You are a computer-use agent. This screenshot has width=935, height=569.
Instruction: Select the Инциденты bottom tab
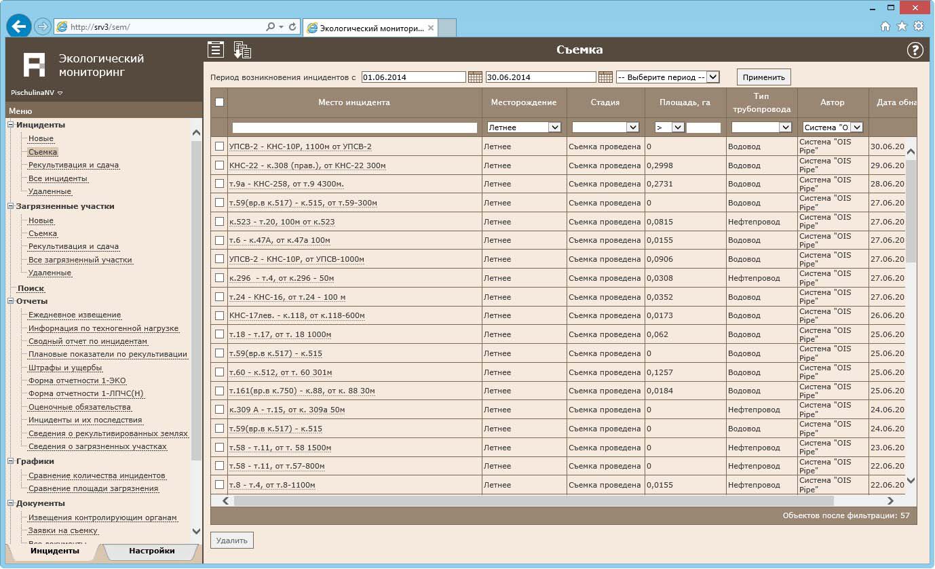tap(55, 551)
